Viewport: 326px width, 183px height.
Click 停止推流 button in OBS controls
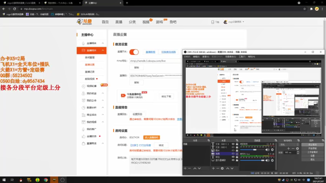click(x=312, y=144)
